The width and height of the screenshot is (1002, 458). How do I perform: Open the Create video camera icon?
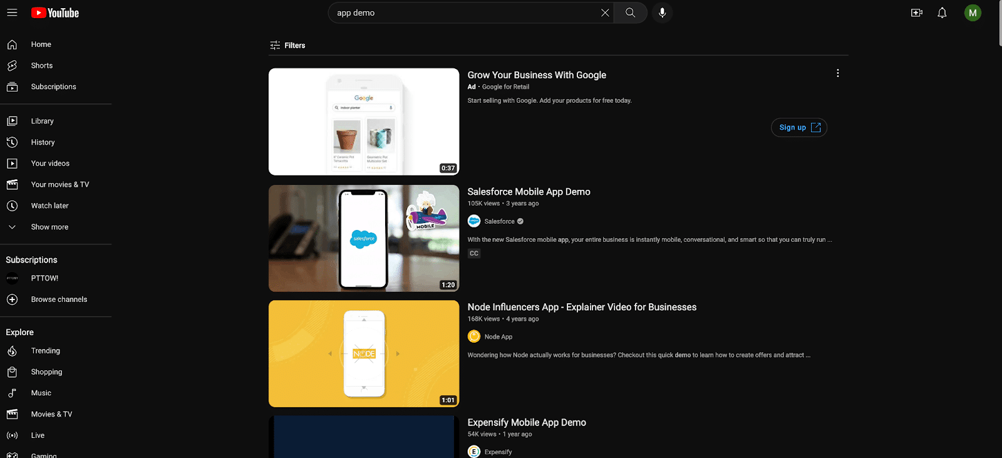pyautogui.click(x=917, y=13)
